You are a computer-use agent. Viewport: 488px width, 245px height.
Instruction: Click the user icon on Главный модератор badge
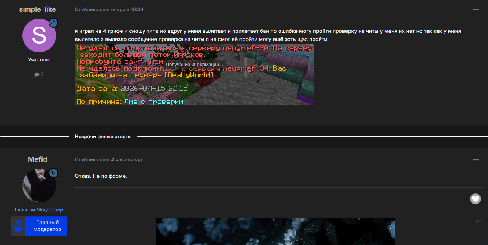tap(18, 226)
